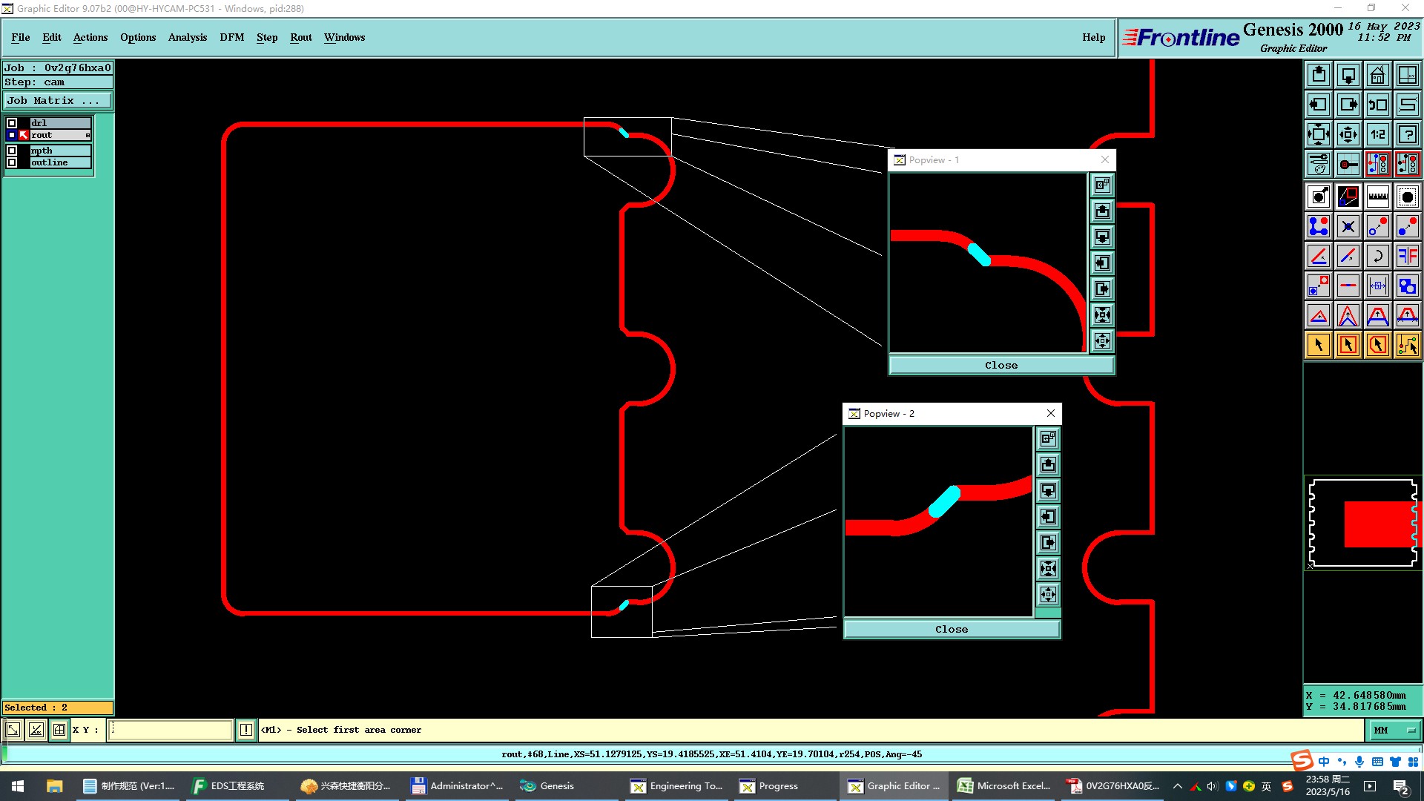Expand the Rout menu
The width and height of the screenshot is (1424, 801).
point(300,38)
